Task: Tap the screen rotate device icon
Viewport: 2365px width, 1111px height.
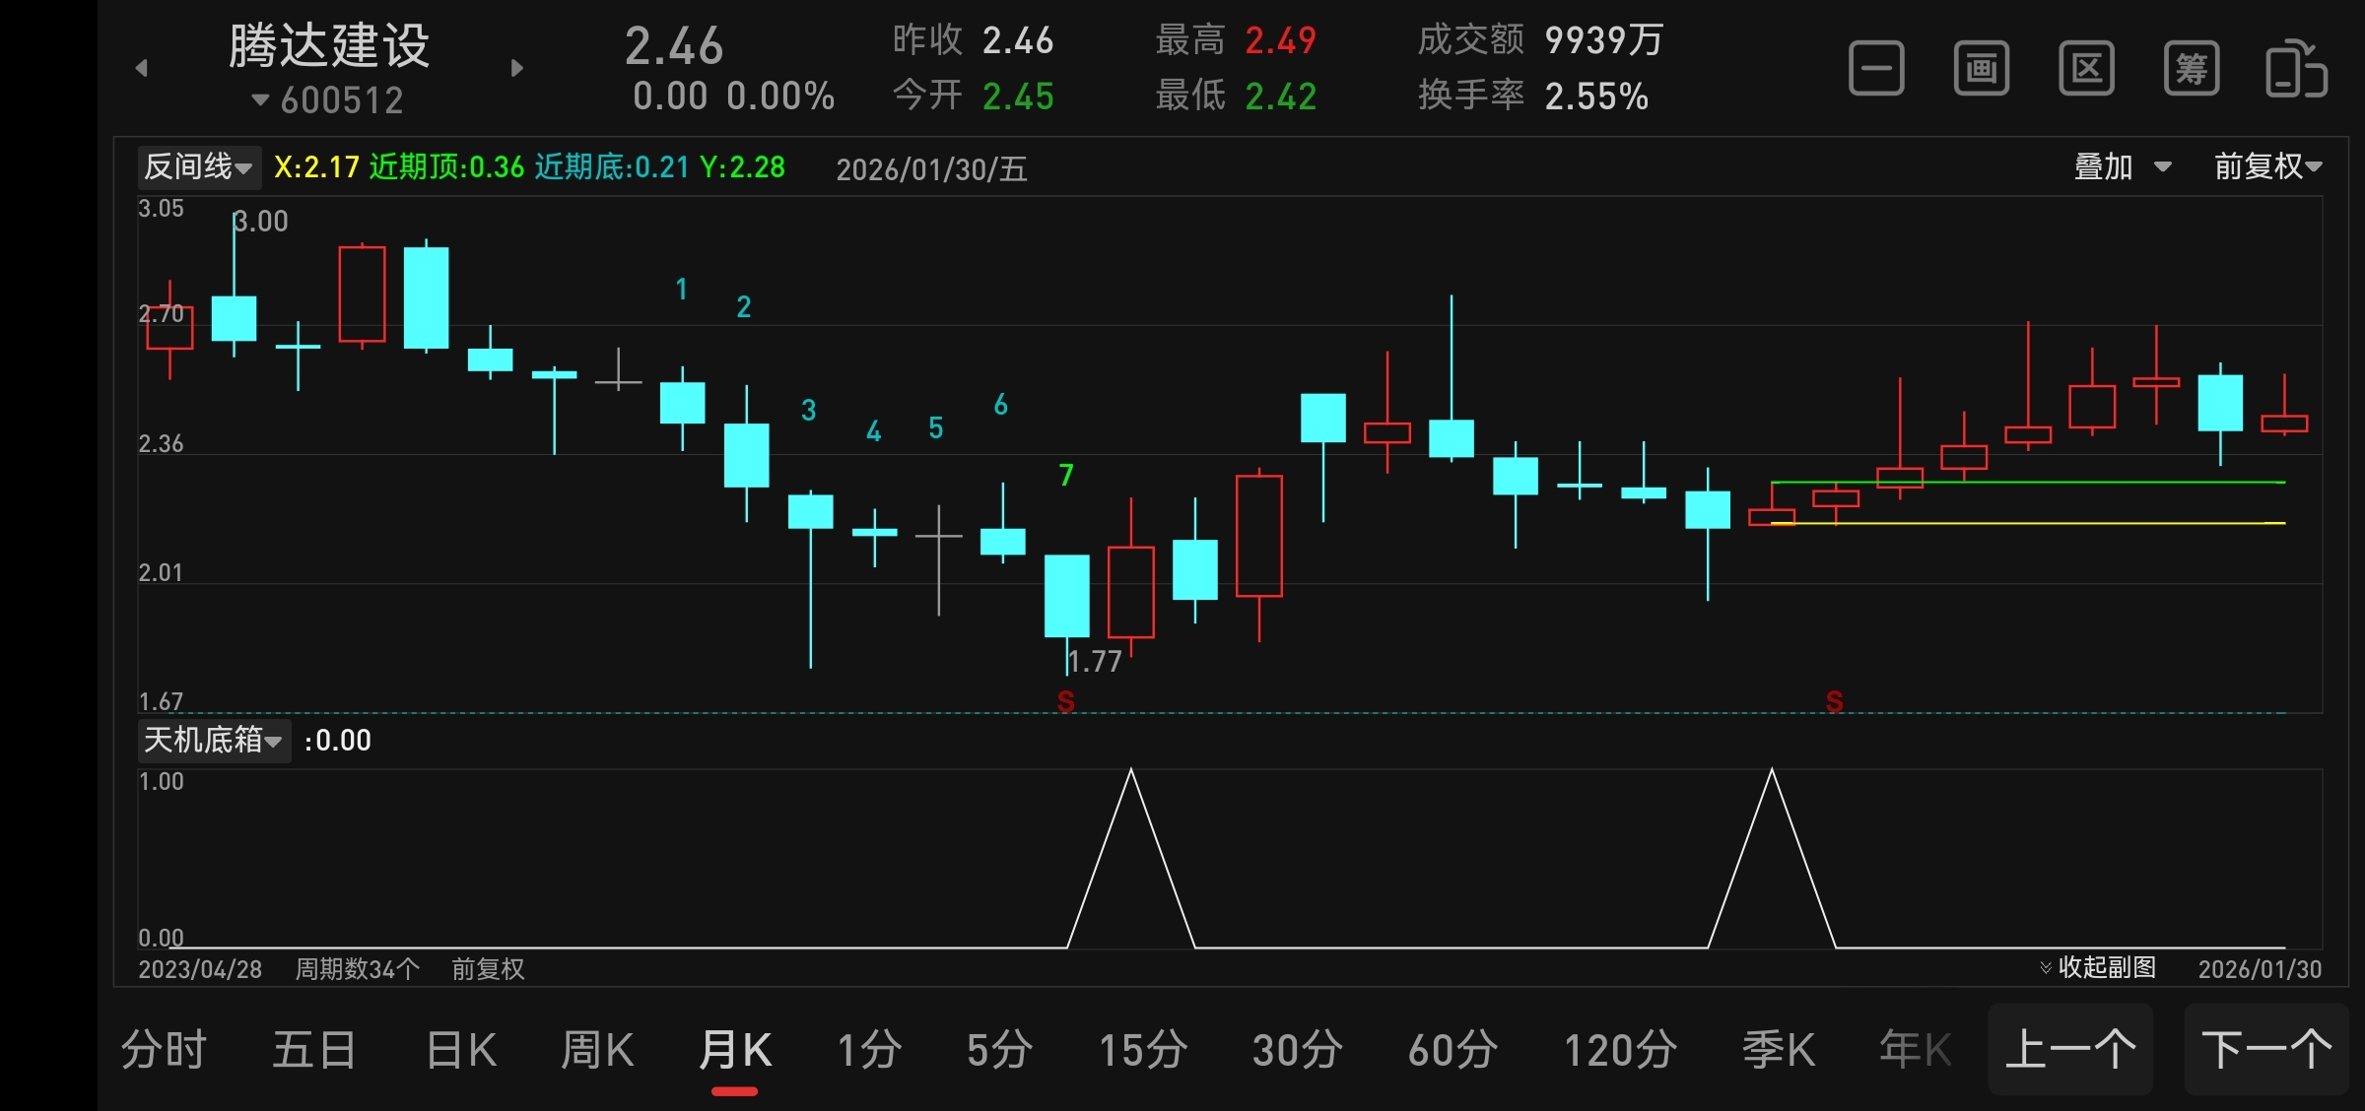Action: (2296, 69)
